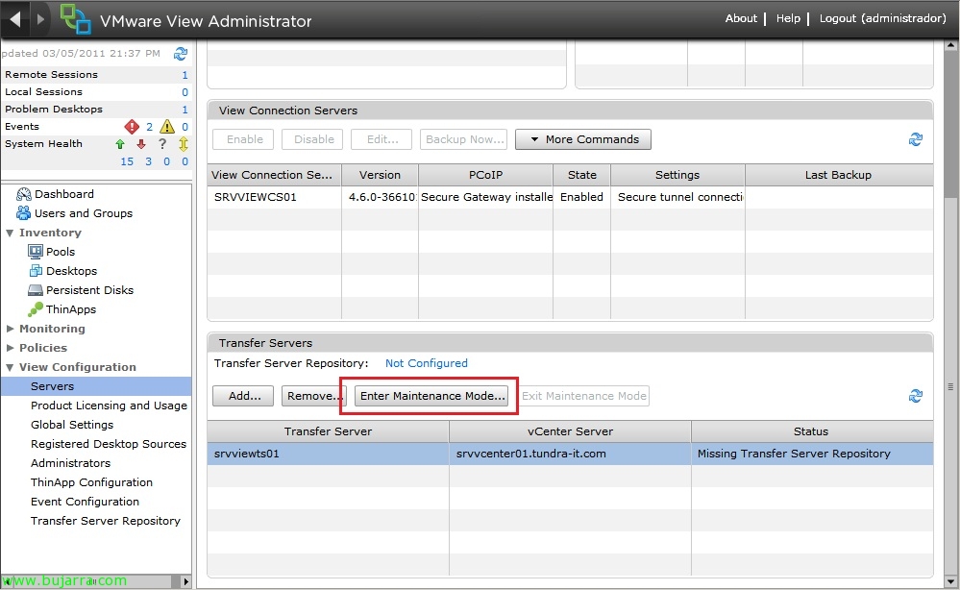Image resolution: width=960 pixels, height=590 pixels.
Task: Refresh the View Connection Servers list
Action: [915, 139]
